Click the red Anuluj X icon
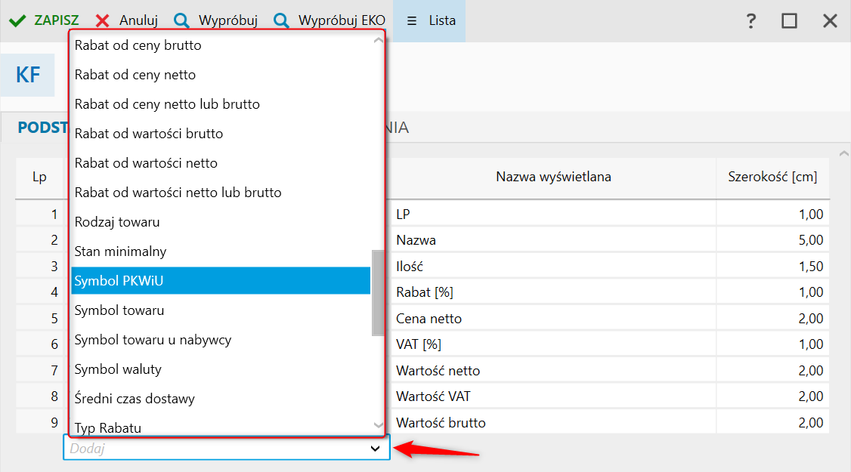The image size is (851, 472). tap(103, 20)
